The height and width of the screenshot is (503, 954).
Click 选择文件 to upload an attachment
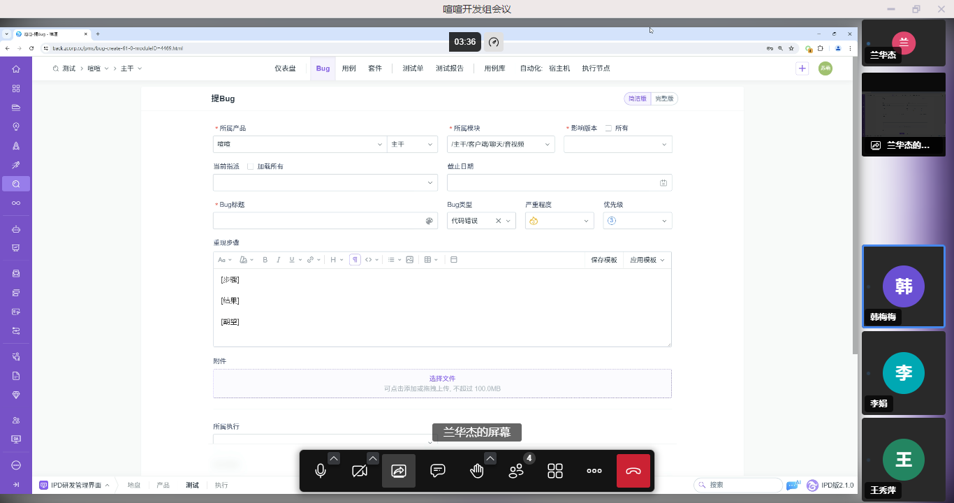click(442, 379)
